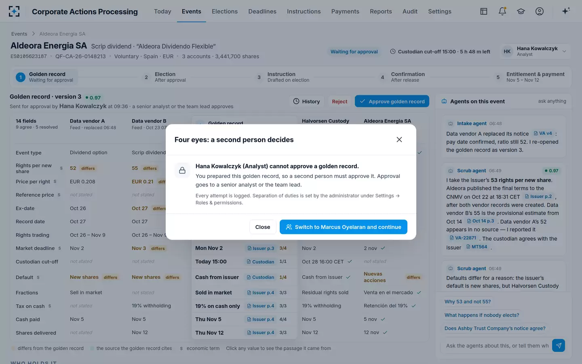Open Issuer p.2 chip in Scrub agent message

coord(538,196)
